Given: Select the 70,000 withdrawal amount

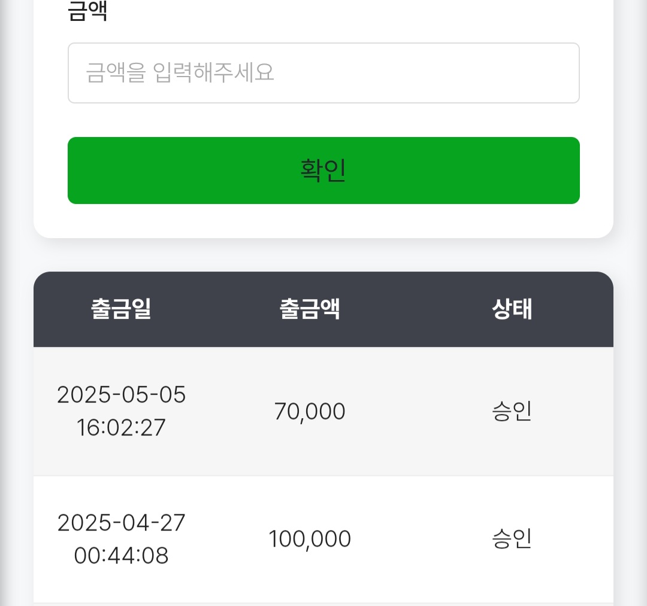Looking at the screenshot, I should [x=310, y=412].
